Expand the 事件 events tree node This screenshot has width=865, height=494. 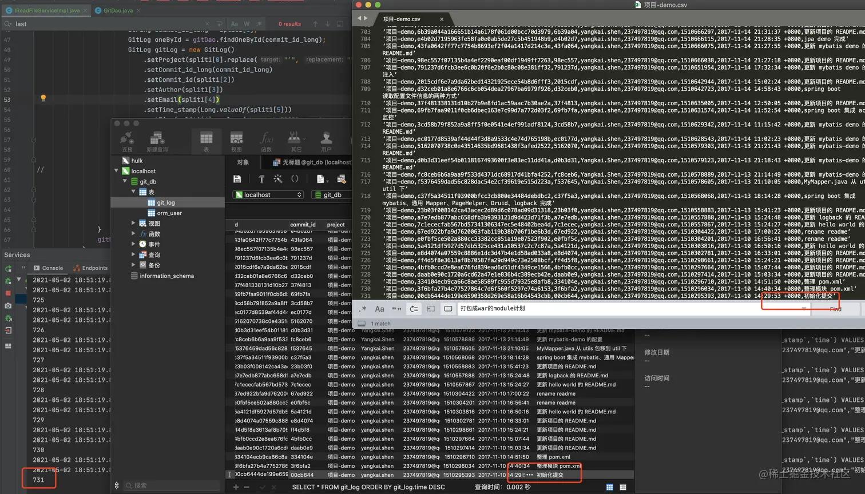133,244
